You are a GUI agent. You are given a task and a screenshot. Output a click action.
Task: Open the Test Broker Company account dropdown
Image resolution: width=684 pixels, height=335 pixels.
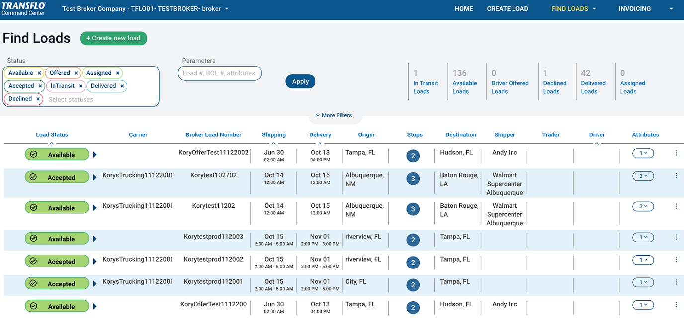pyautogui.click(x=145, y=9)
